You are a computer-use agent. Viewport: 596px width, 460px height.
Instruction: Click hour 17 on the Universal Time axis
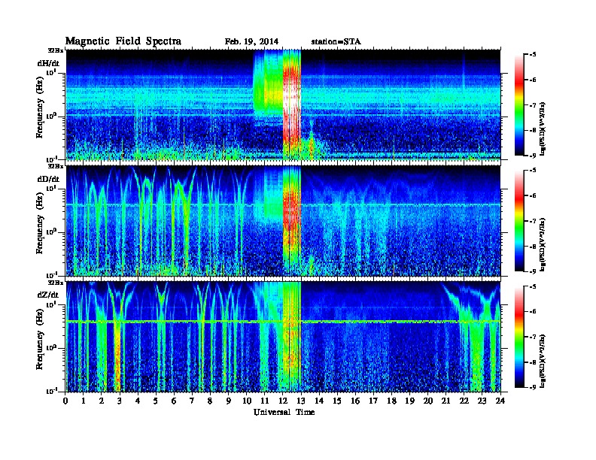pos(373,401)
